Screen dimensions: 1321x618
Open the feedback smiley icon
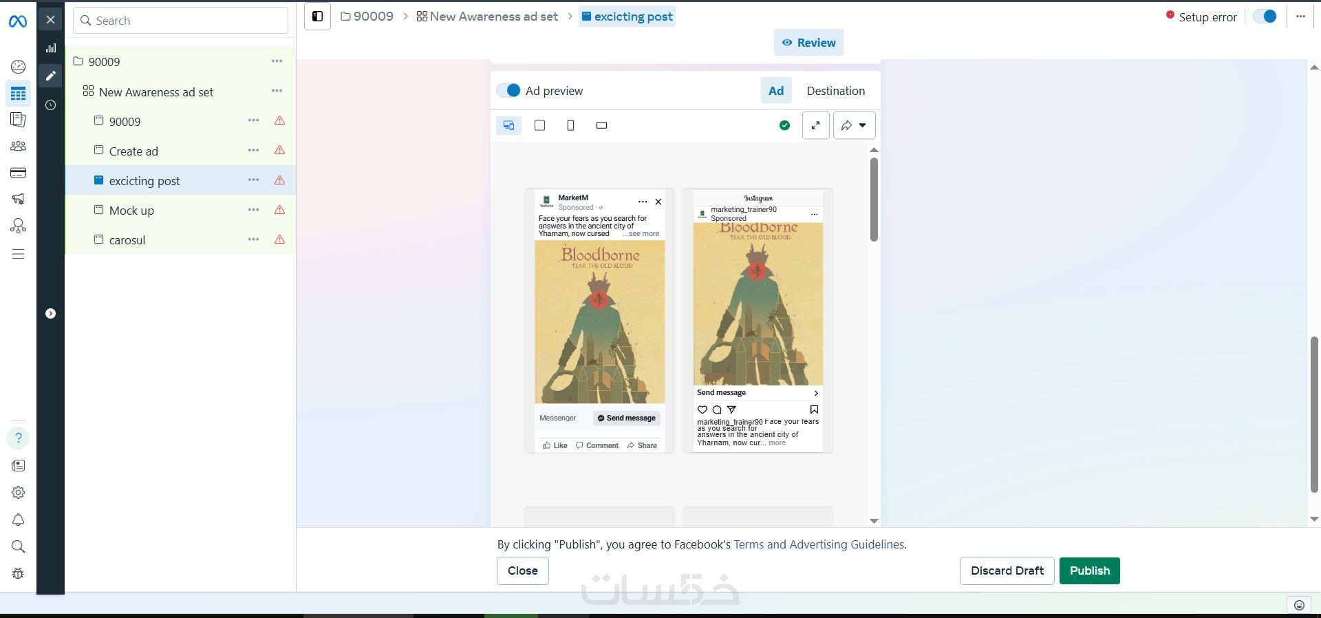point(1299,605)
